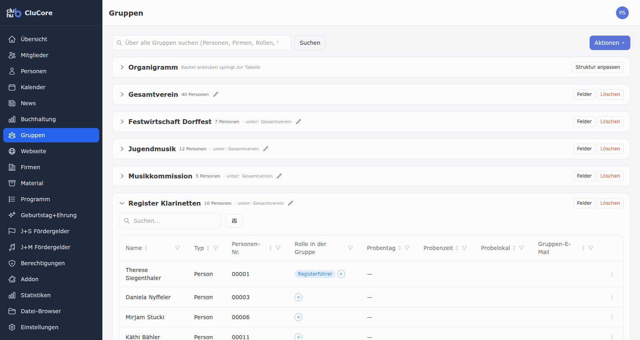Open Buchhaltung from the sidebar
Screen dimensions: 640x340
pyautogui.click(x=51, y=119)
